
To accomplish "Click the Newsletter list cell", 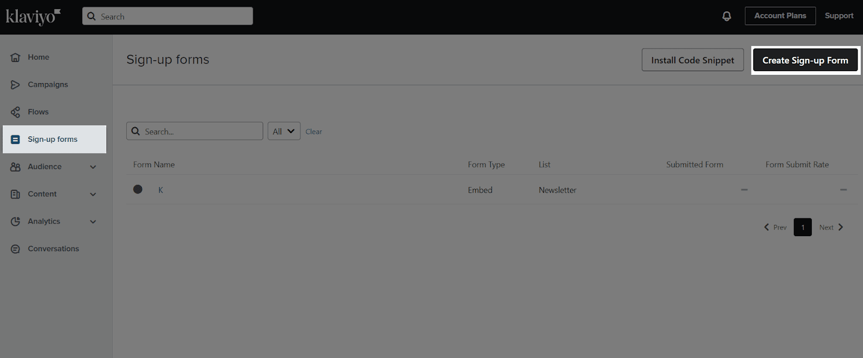I will [557, 190].
